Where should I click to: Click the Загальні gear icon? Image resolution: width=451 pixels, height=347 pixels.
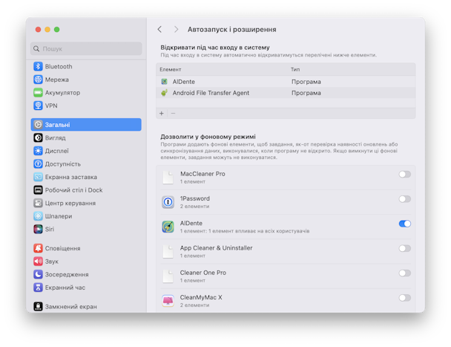click(38, 125)
